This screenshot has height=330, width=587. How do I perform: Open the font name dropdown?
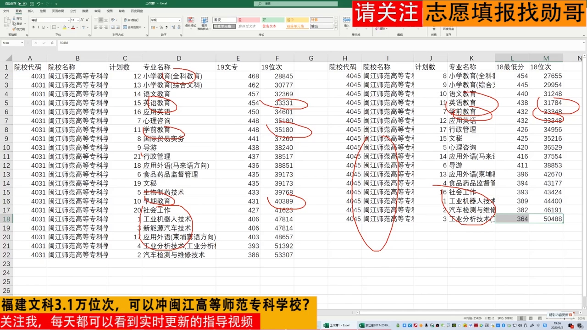point(68,20)
